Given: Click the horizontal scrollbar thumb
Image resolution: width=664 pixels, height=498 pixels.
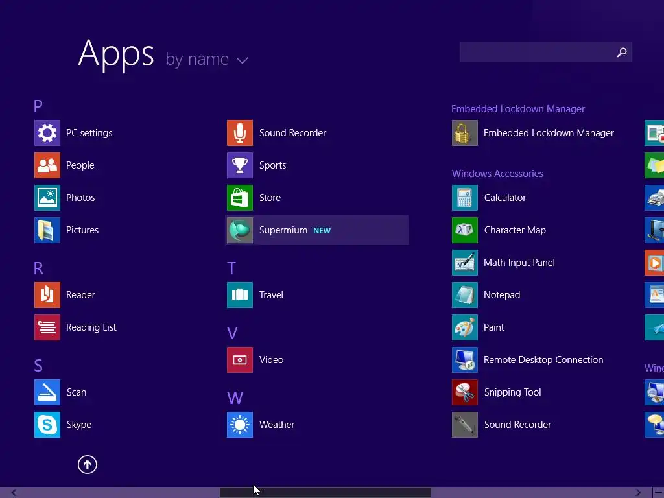Looking at the screenshot, I should (x=325, y=493).
